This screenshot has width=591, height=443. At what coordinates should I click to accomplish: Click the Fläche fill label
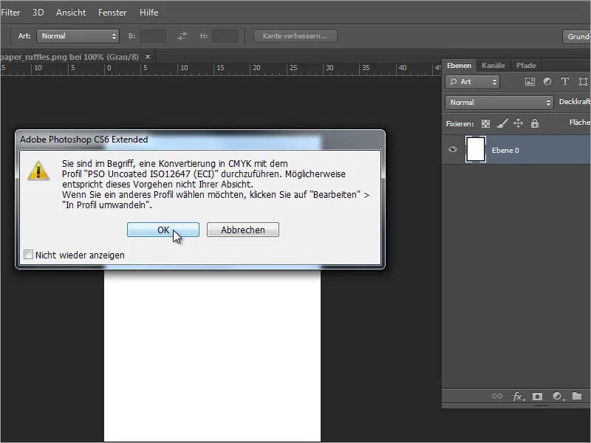(x=580, y=122)
